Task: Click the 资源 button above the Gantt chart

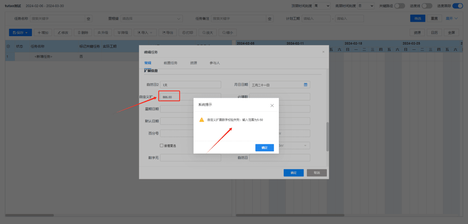Action: point(417,32)
